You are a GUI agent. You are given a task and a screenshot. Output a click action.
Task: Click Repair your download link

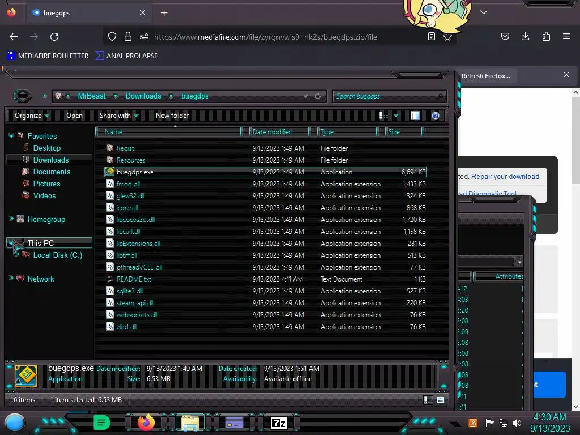coord(505,177)
